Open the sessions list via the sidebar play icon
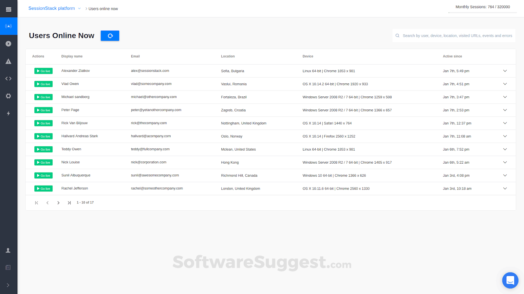524x294 pixels. pyautogui.click(x=9, y=43)
